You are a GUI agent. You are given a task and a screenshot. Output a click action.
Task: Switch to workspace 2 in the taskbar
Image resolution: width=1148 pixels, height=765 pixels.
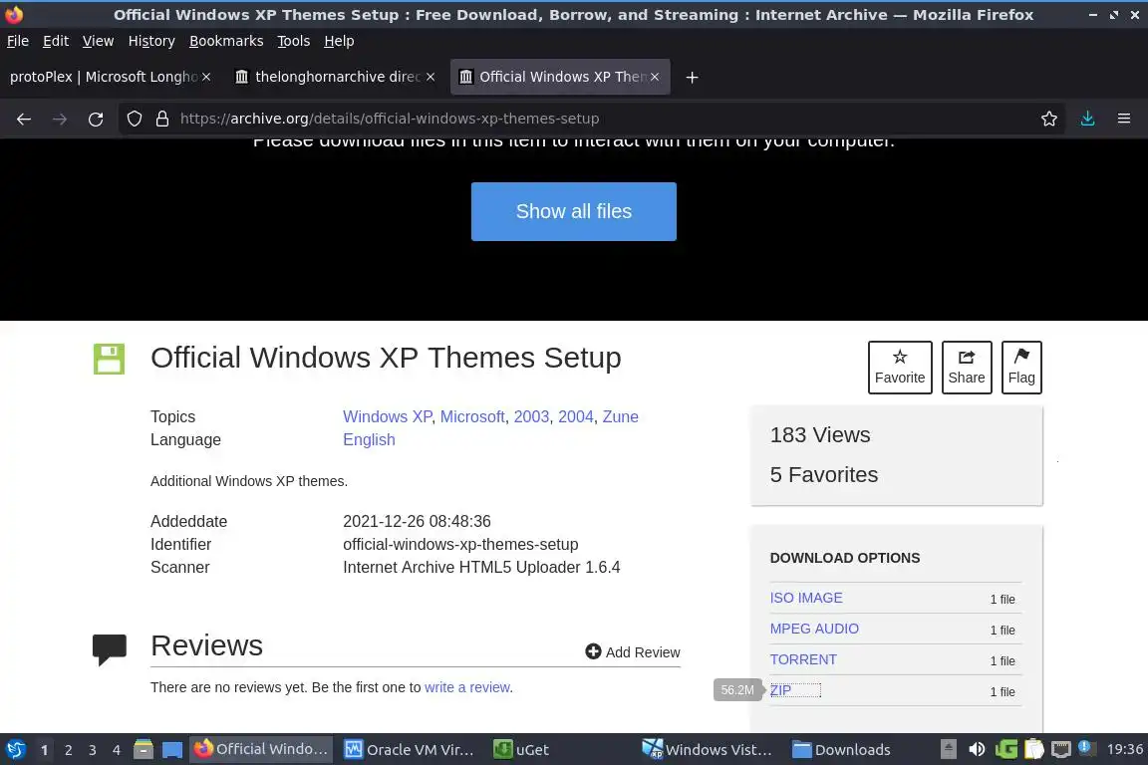[68, 750]
